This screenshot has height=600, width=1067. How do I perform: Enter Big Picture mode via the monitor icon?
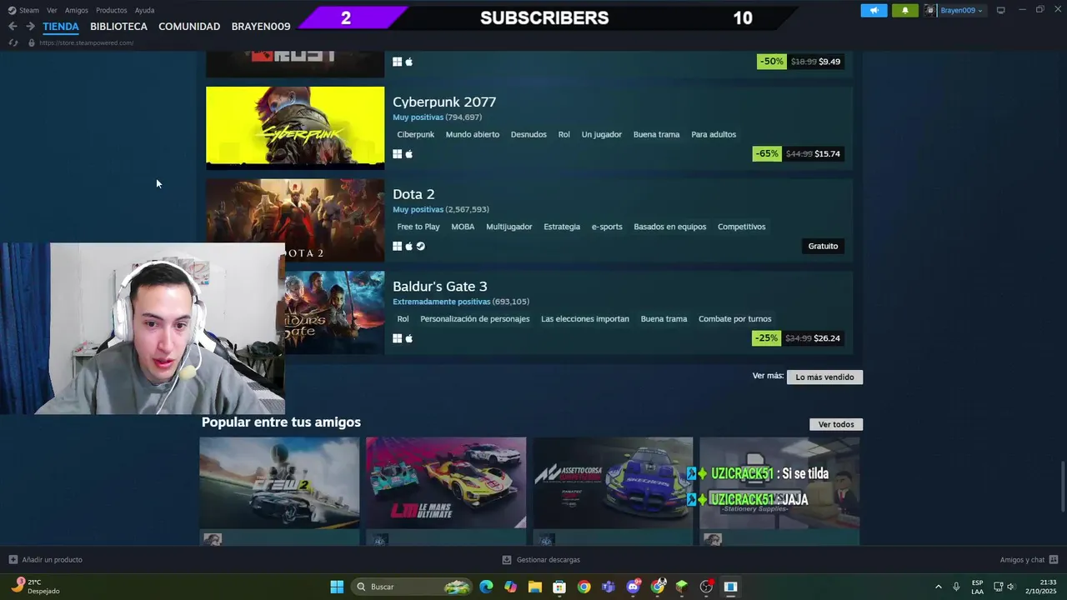(1001, 10)
